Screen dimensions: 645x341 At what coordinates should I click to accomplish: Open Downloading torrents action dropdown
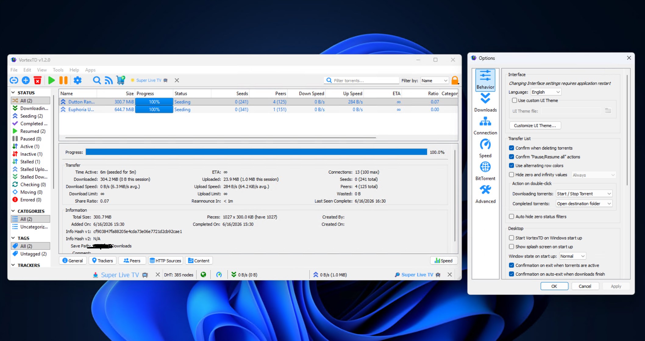[584, 194]
